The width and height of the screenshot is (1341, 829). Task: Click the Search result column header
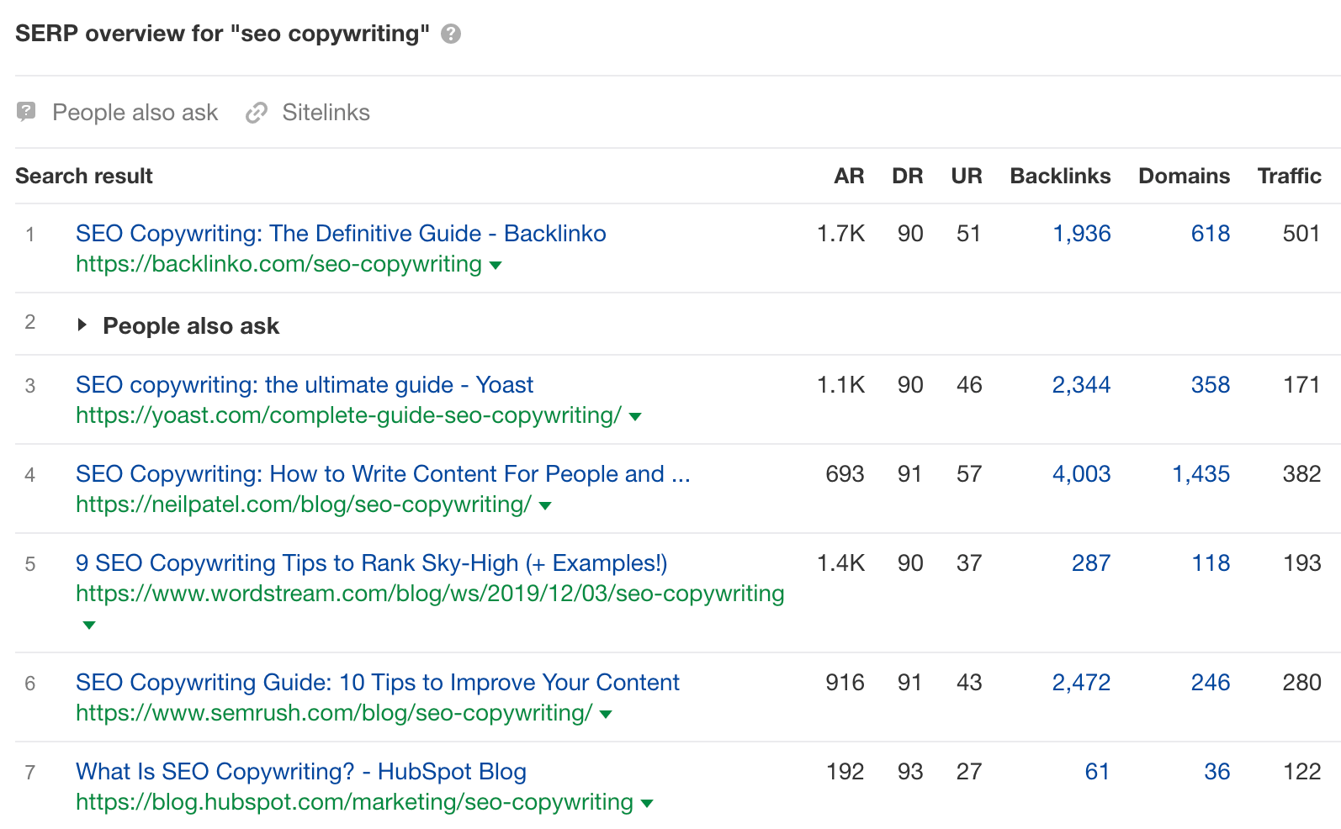point(84,176)
